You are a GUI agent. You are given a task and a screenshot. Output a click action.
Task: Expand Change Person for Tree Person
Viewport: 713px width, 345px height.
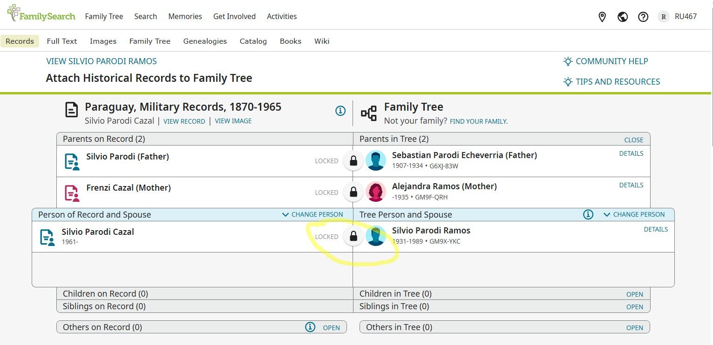point(634,214)
